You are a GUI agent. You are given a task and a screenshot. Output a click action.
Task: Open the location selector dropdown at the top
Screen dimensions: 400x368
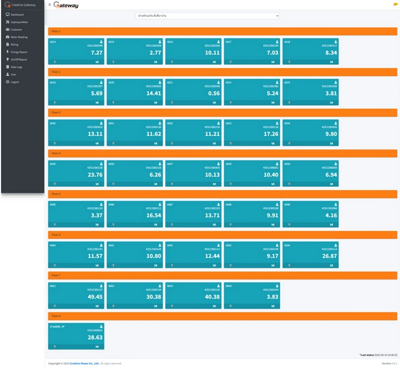coord(207,16)
